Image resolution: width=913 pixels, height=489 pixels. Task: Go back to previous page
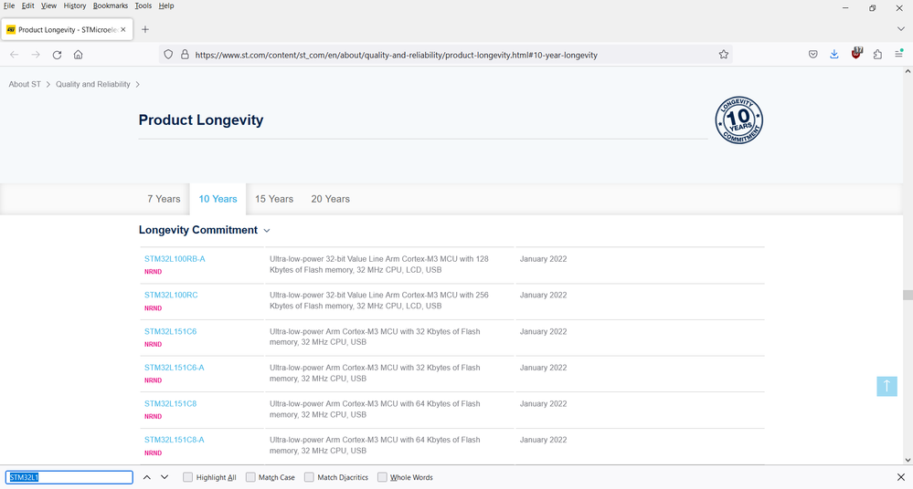click(15, 55)
